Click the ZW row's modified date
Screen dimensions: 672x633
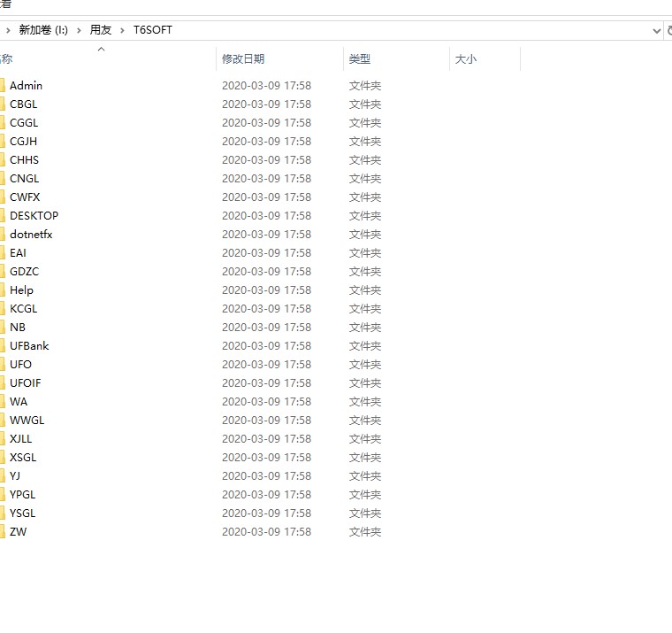point(266,532)
